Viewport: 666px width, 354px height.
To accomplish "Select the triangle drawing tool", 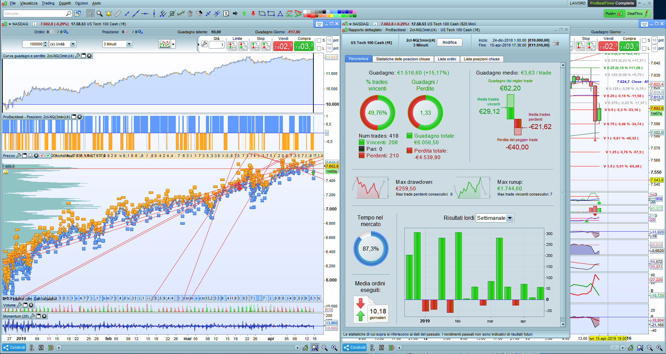I will (280, 14).
